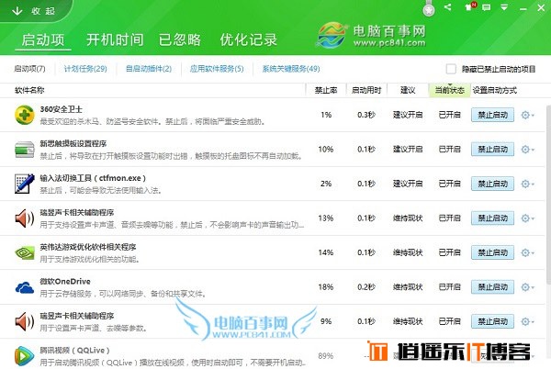551x369 pixels.
Task: Click the 360安全卫士 shield icon
Action: 25,115
